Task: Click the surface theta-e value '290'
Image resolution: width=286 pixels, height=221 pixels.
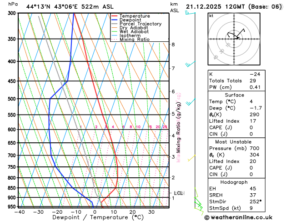Action: coord(255,115)
